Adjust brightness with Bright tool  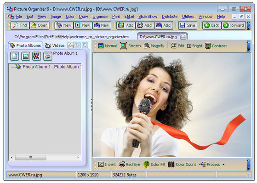click(195, 46)
